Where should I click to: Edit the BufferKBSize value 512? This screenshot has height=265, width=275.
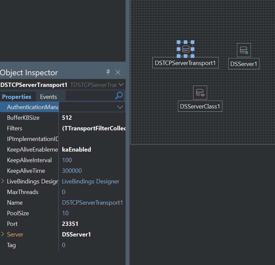click(x=67, y=118)
